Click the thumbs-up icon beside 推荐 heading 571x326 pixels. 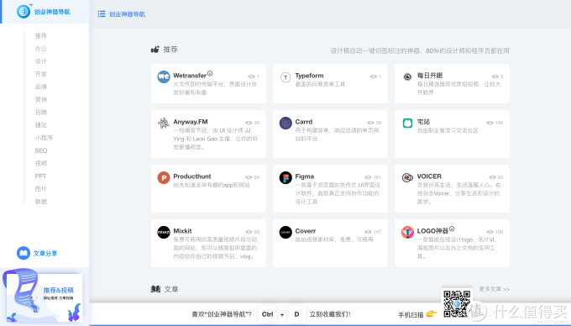tap(155, 50)
